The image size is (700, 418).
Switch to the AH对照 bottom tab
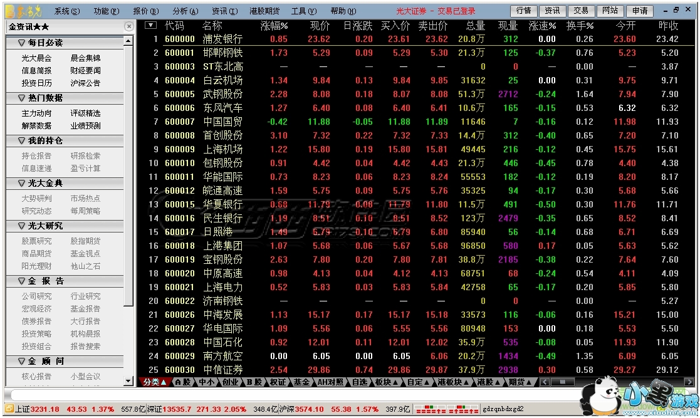click(330, 382)
